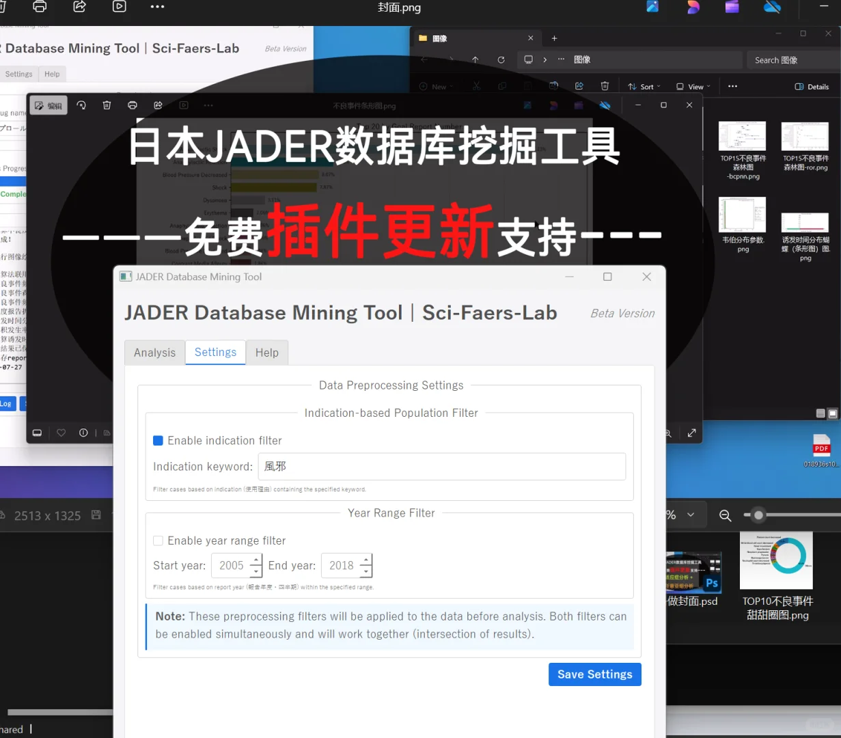Image resolution: width=841 pixels, height=738 pixels.
Task: Click the Refresh icon in File Explorer address bar
Action: pos(501,59)
